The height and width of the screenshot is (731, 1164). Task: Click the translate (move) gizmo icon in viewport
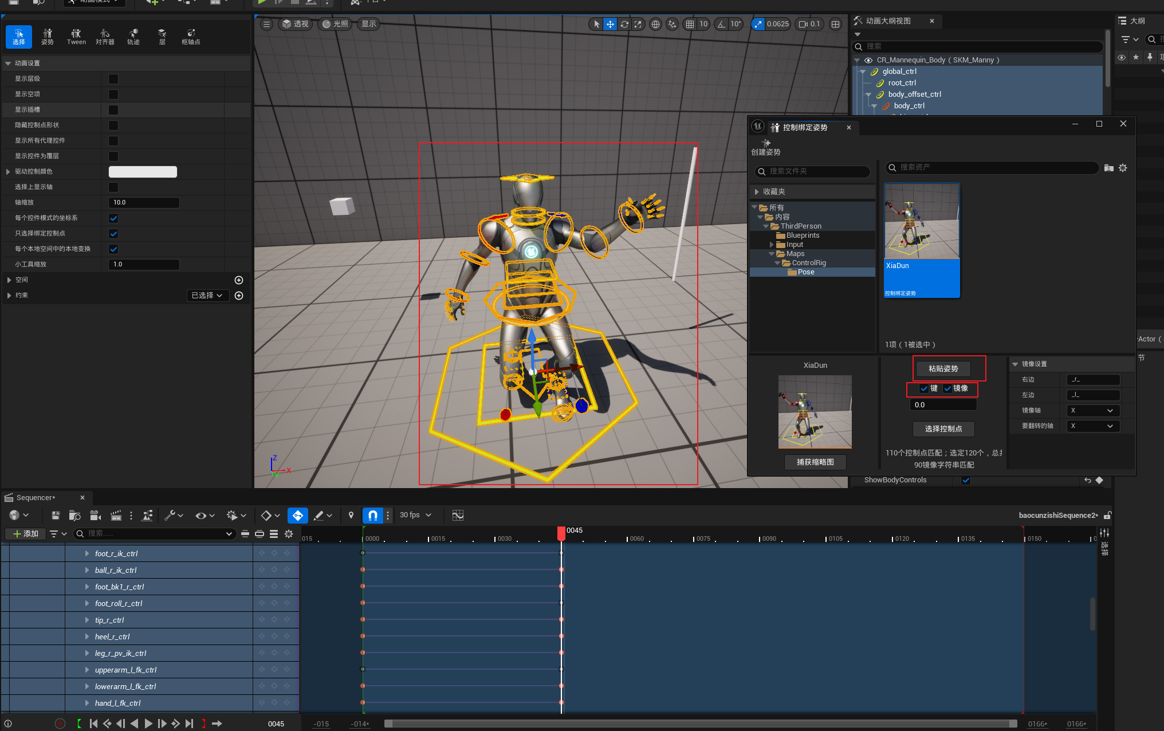click(610, 24)
